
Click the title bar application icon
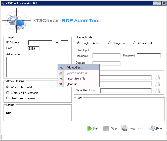[3, 3]
